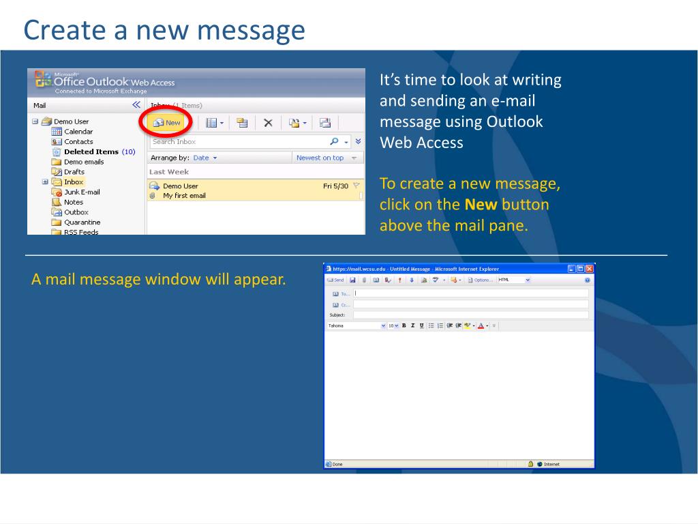Click the Check Names icon
This screenshot has height=524, width=698.
click(x=388, y=280)
